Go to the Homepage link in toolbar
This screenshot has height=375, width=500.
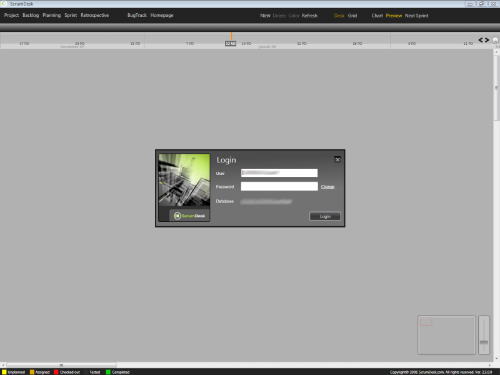click(162, 15)
